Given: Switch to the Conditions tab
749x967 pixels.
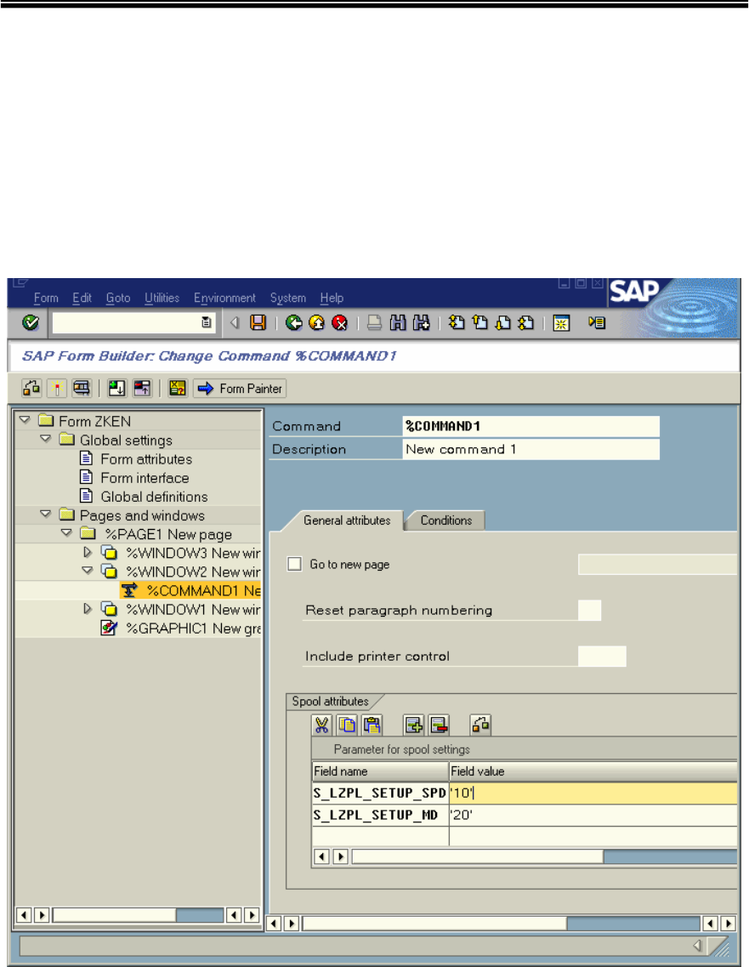Looking at the screenshot, I should [x=445, y=520].
